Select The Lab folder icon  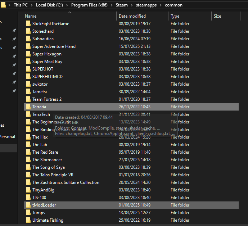click(x=28, y=145)
